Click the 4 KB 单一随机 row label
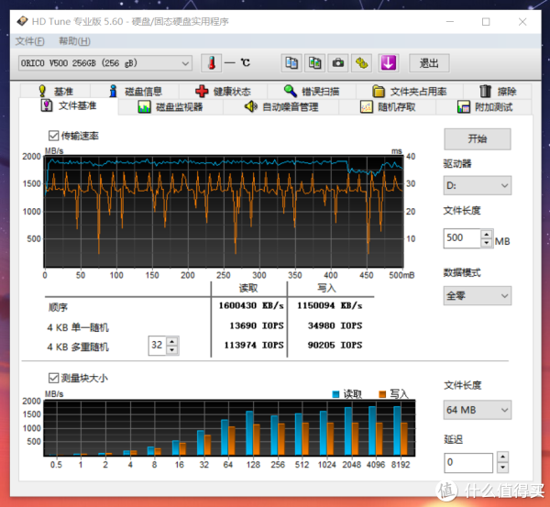550x507 pixels. tap(78, 327)
